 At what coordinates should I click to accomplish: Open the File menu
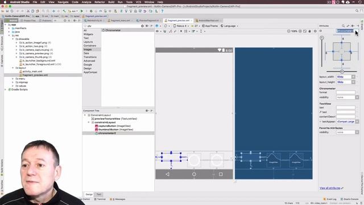pos(35,2)
